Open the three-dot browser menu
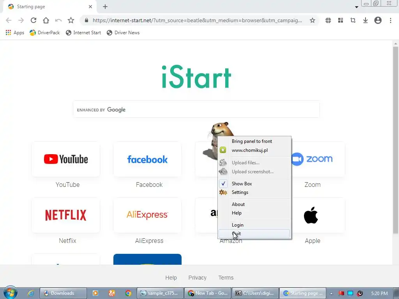Image resolution: width=399 pixels, height=299 pixels. pos(390,20)
